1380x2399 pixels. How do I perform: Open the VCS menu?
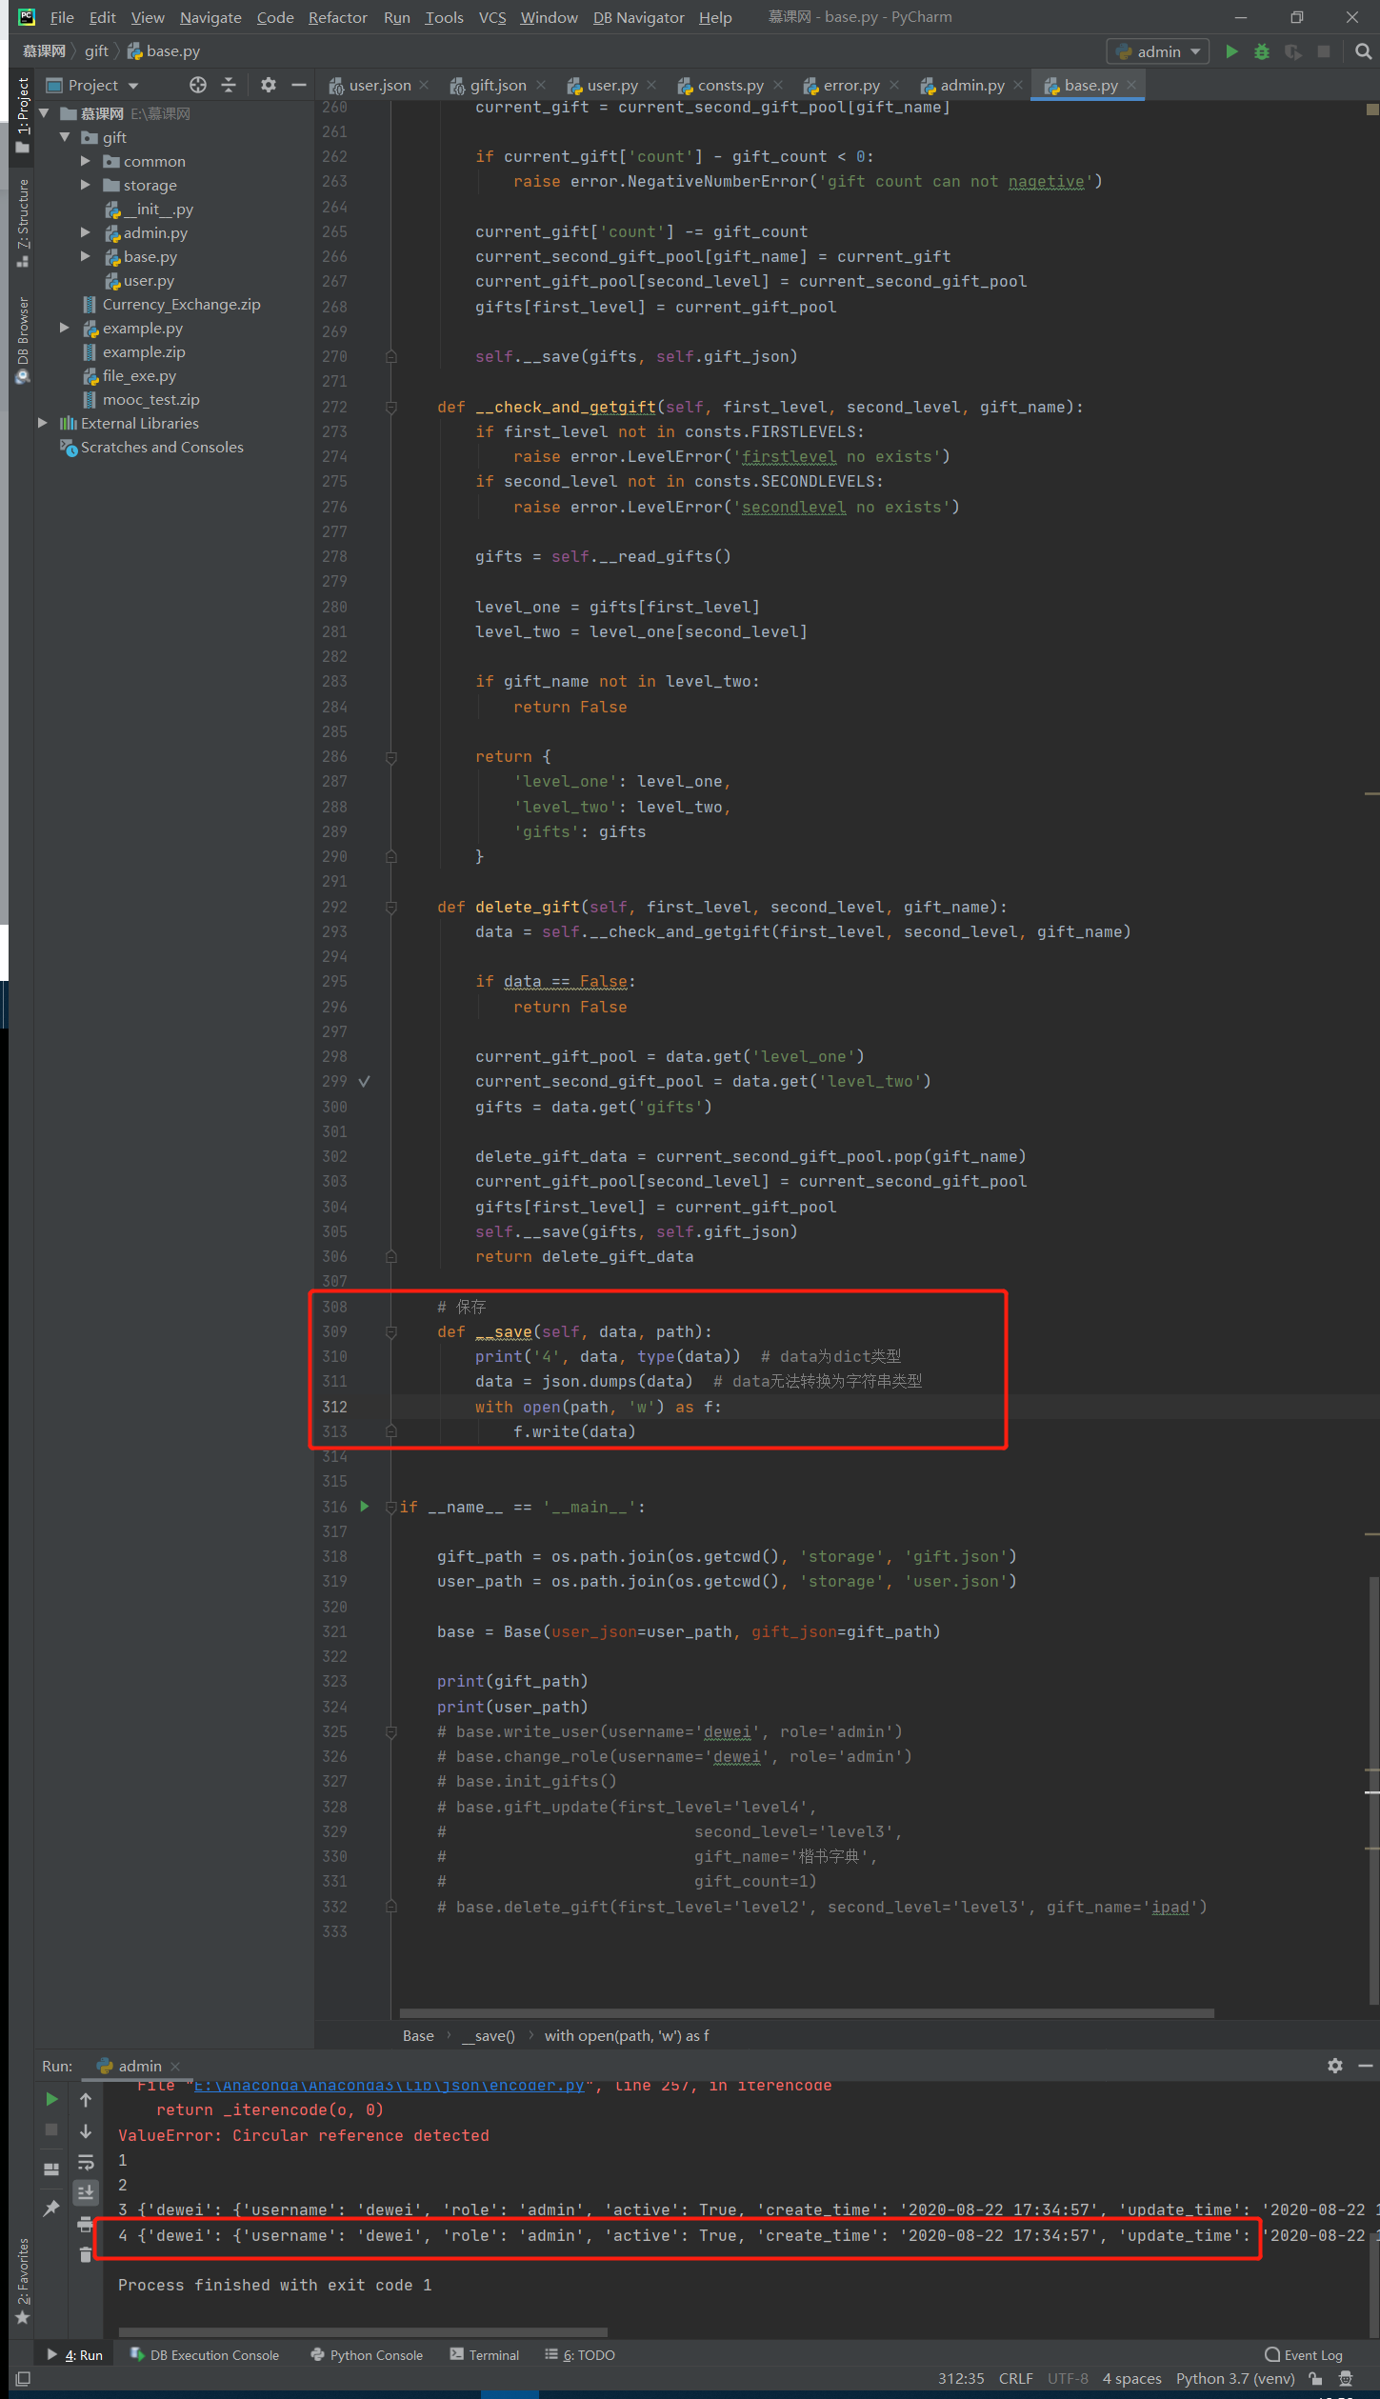click(x=492, y=17)
